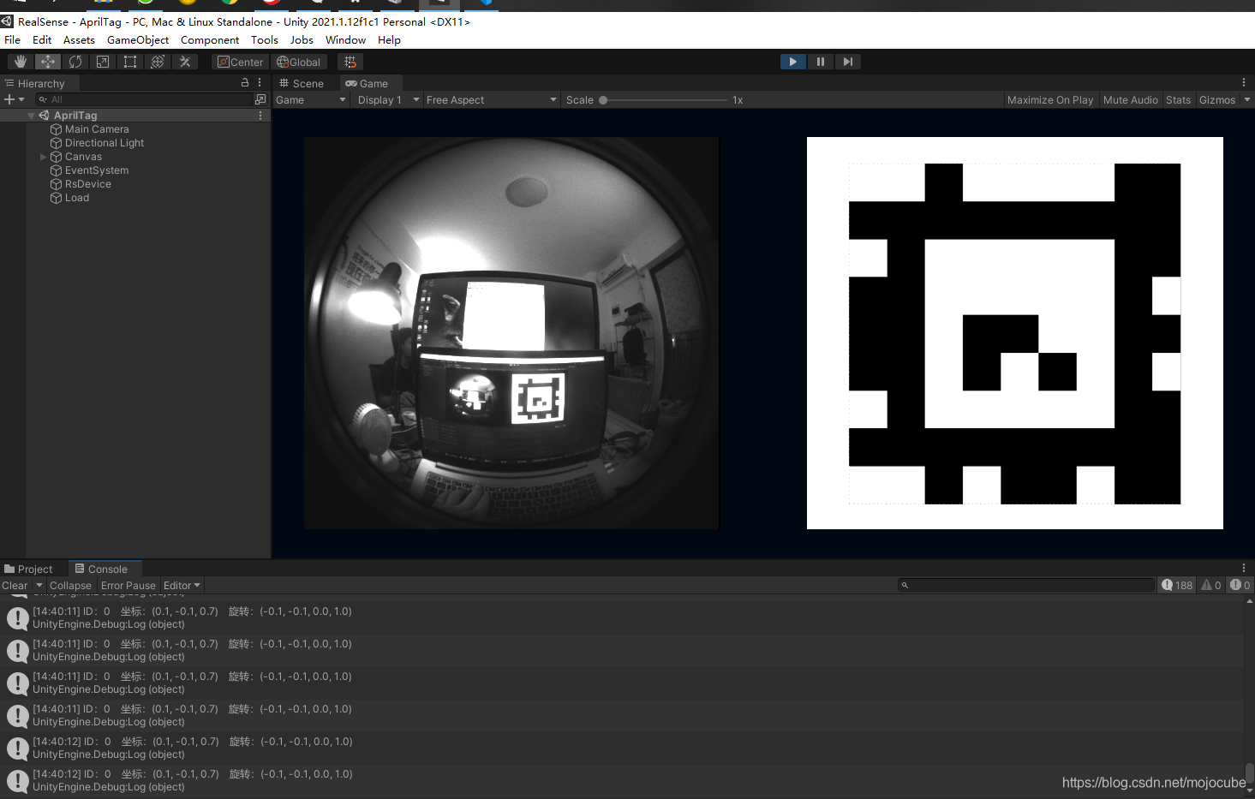Click the large AprilTag marker image
The image size is (1255, 799).
tap(1014, 333)
